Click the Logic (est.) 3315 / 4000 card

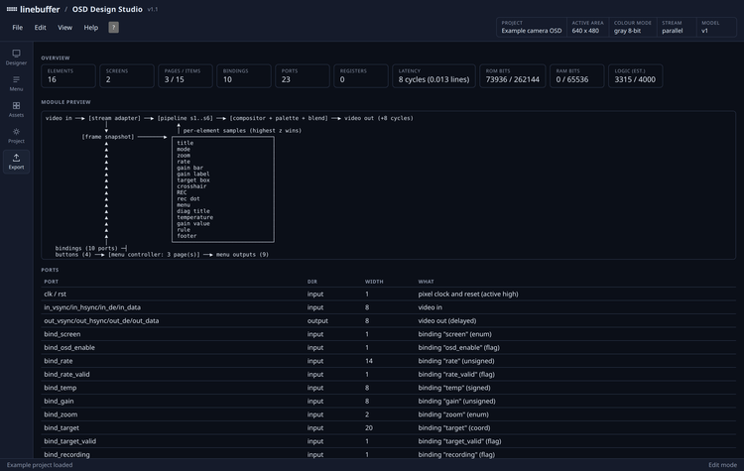pos(635,76)
